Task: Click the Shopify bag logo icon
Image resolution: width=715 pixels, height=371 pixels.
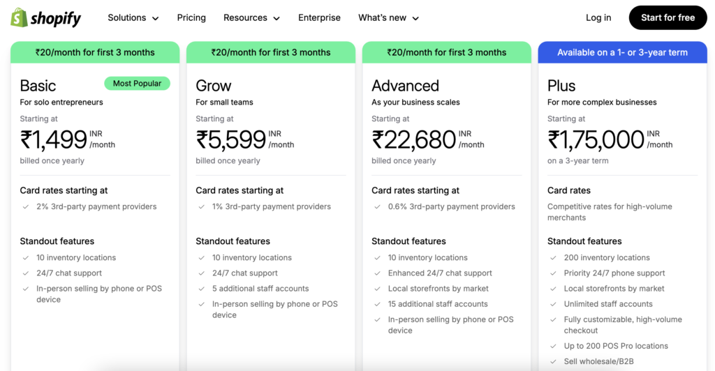Action: tap(19, 17)
